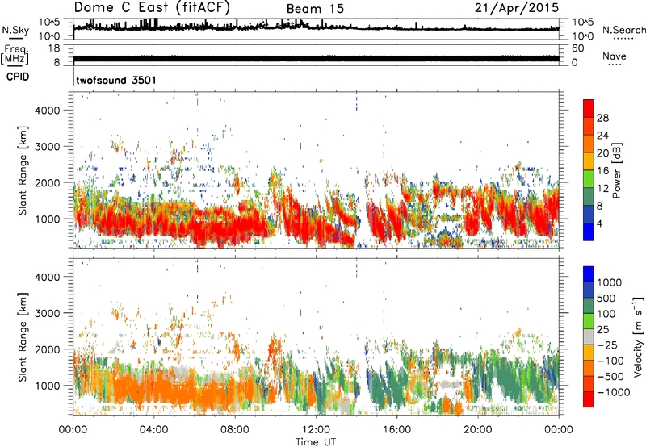Click the velocity color bar dark blue segment

(589, 274)
